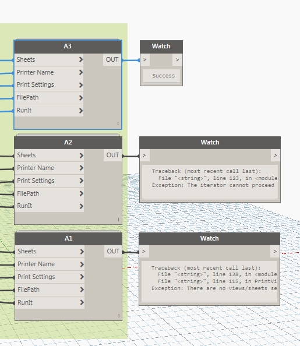Click the Printer Name arrow on A1 node
This screenshot has width=300, height=346.
[82, 264]
